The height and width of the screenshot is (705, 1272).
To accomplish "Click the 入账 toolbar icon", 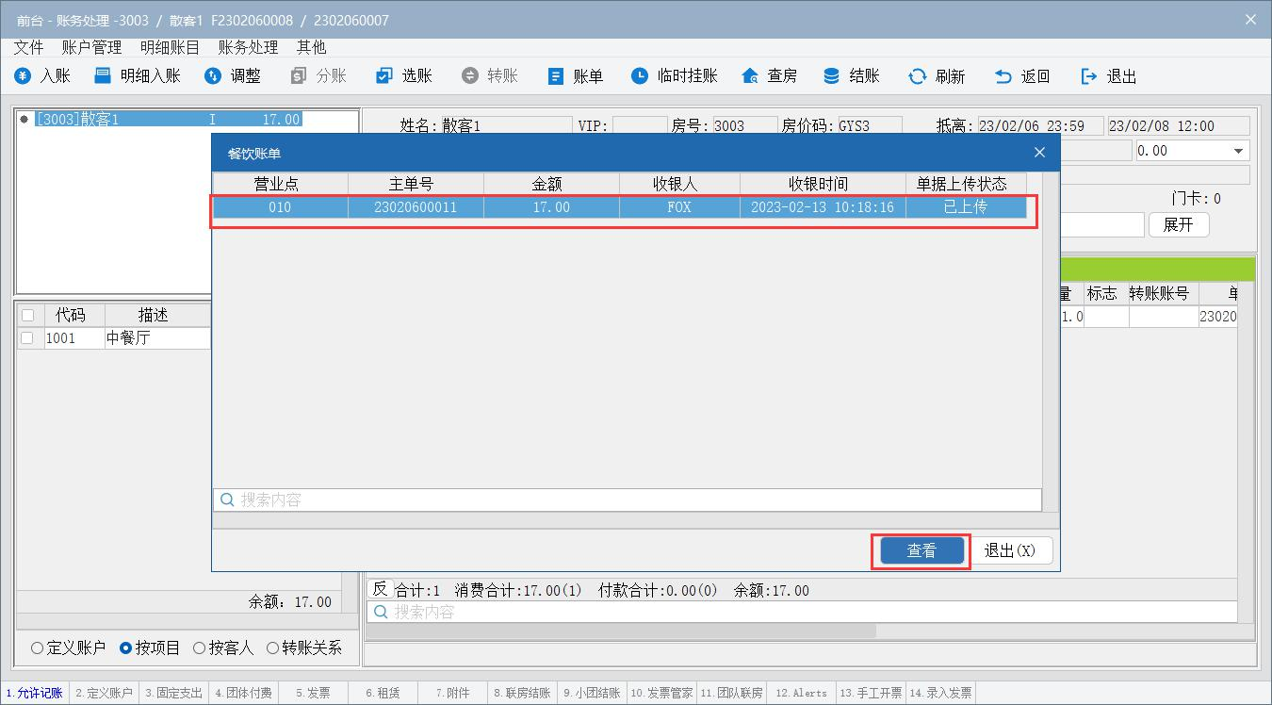I will click(x=24, y=76).
